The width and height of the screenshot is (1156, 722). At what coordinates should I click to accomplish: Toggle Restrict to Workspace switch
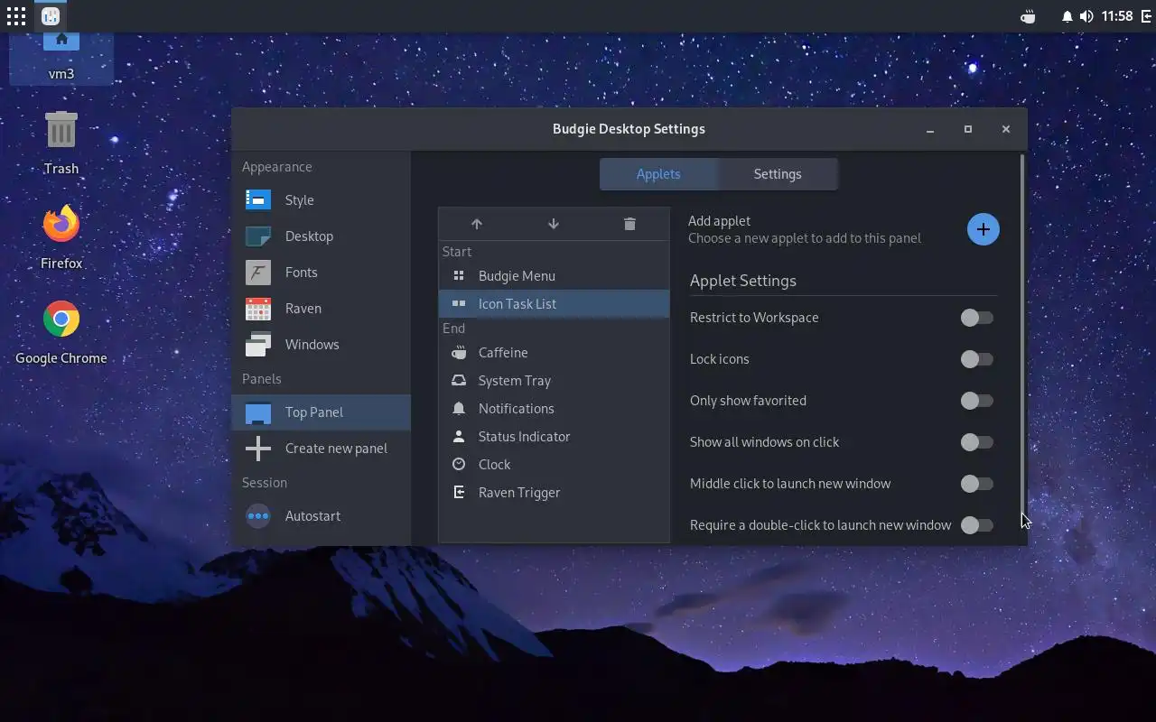(x=976, y=318)
